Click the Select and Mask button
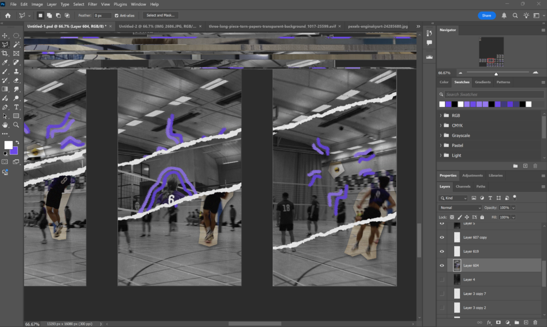Screen dimensions: 547x327 tap(160, 15)
